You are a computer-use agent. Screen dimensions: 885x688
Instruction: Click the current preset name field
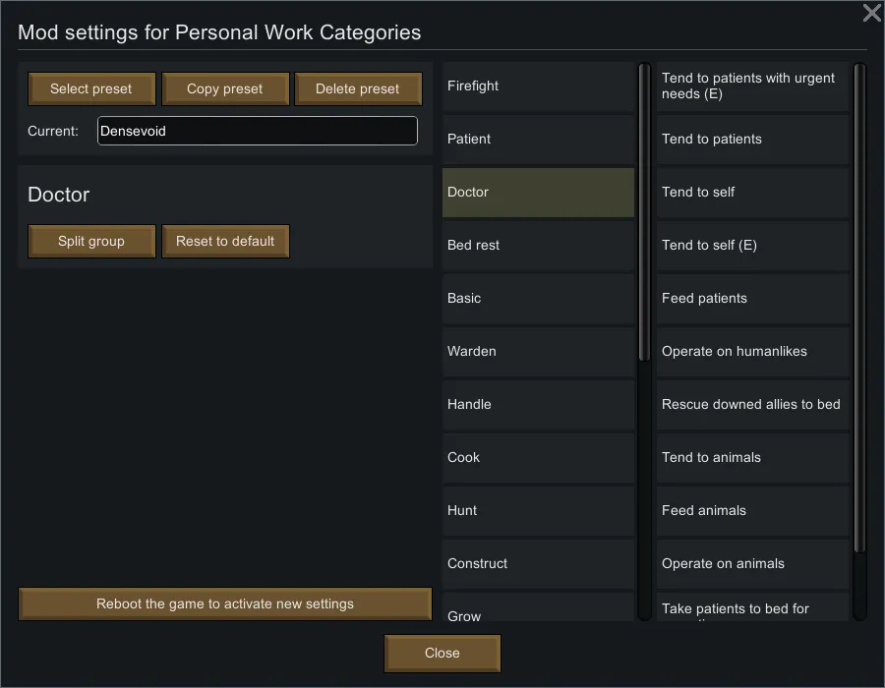click(x=257, y=131)
